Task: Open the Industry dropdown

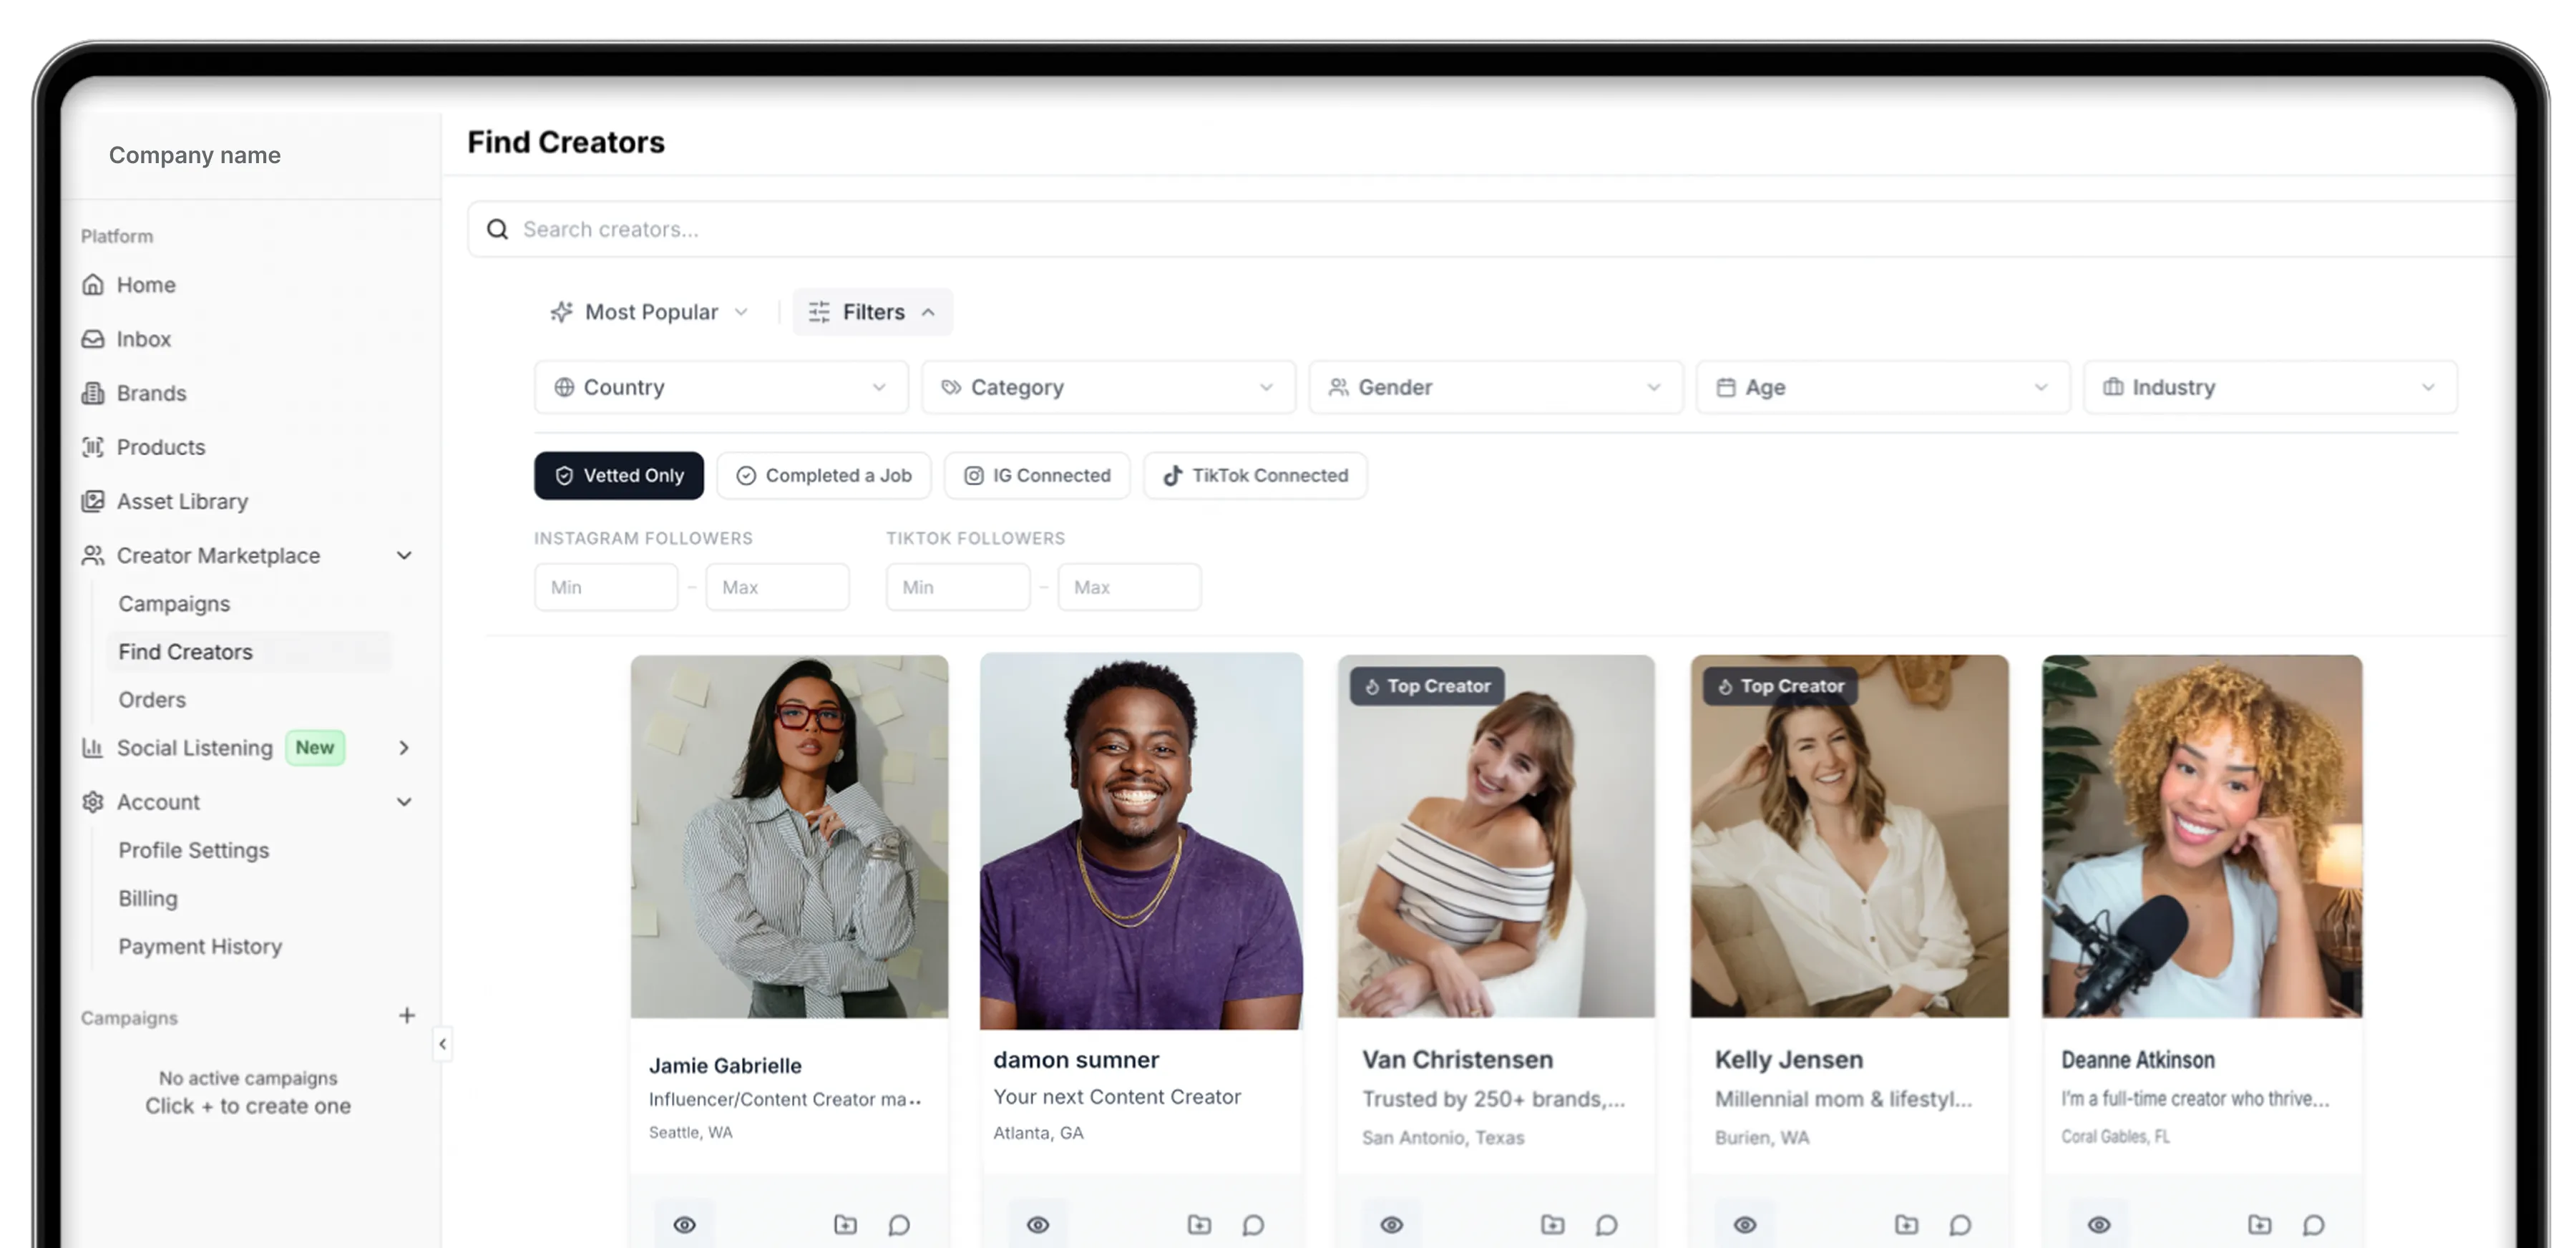Action: click(x=2270, y=387)
